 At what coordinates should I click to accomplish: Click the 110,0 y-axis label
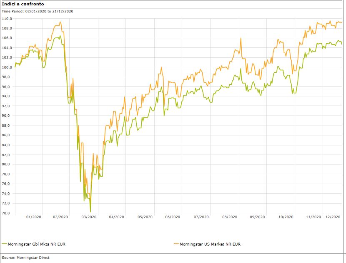click(7, 19)
